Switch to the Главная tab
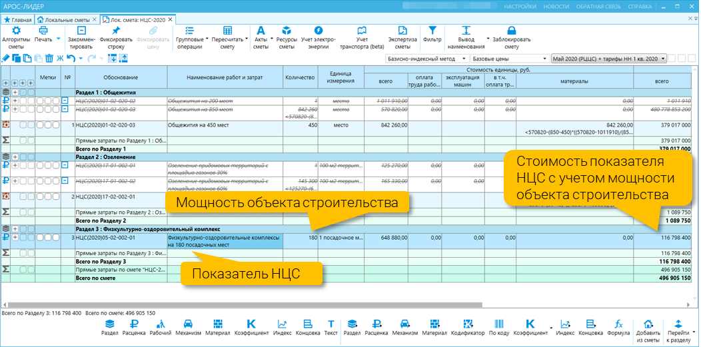701x347 pixels. (x=18, y=20)
